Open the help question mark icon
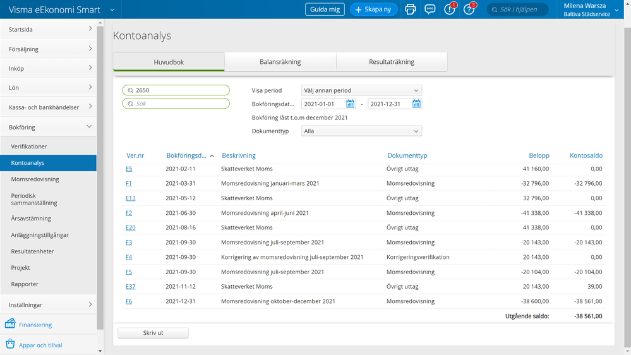 [469, 9]
